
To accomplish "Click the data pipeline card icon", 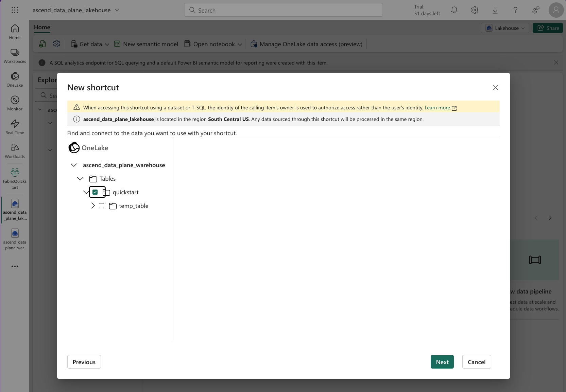I will pos(535,260).
